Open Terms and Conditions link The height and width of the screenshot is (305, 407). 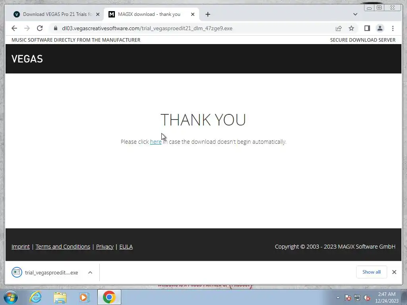63,247
